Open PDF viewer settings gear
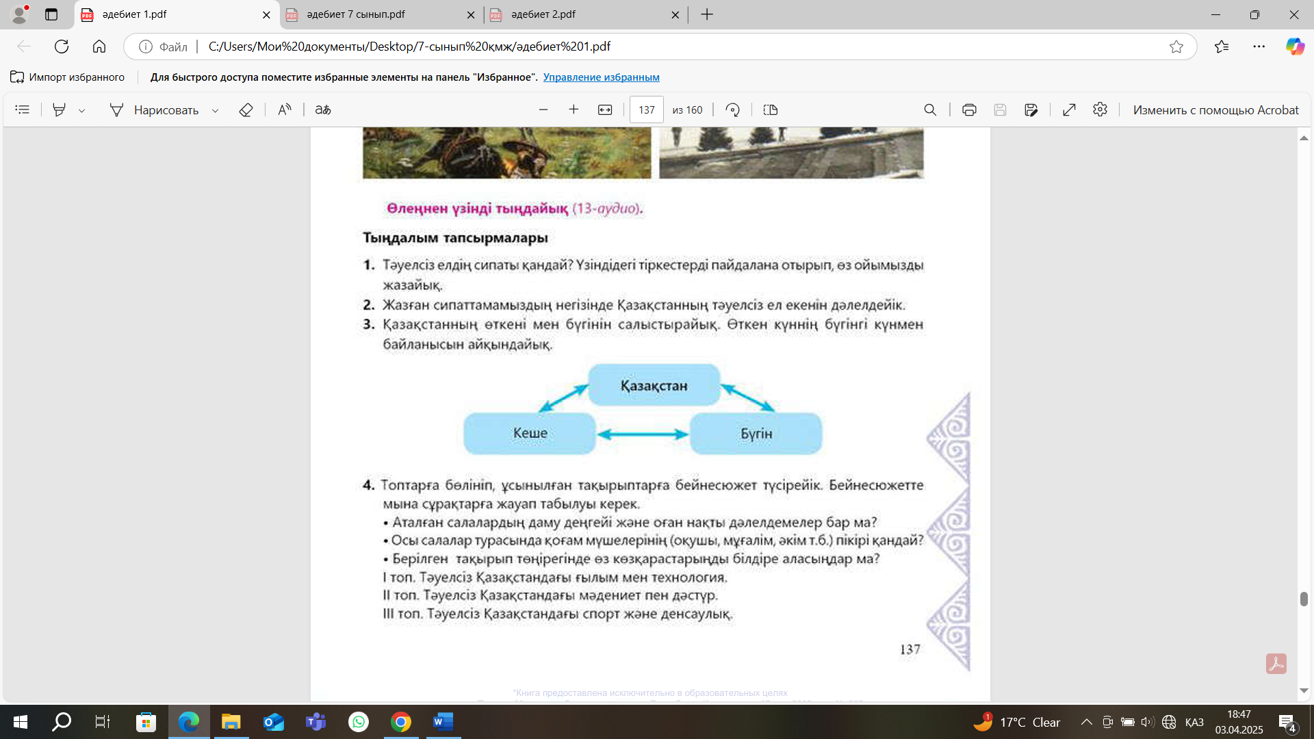1314x739 pixels. (1100, 109)
